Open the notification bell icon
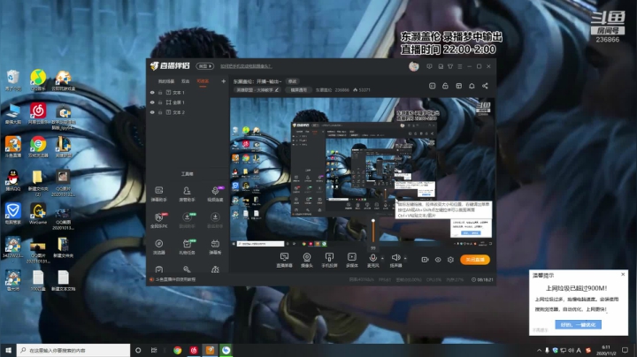 472,86
